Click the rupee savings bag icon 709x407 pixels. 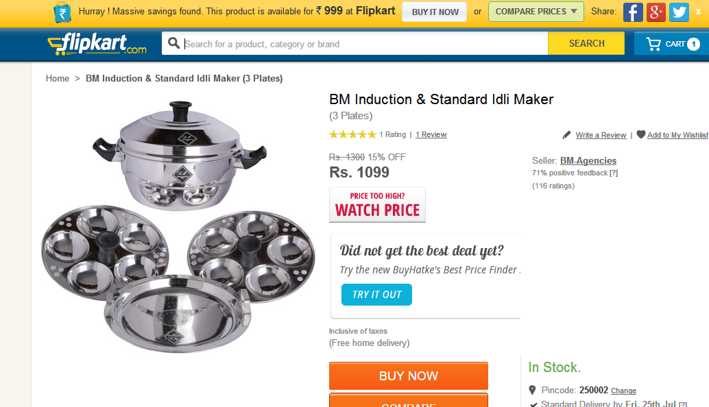62,12
